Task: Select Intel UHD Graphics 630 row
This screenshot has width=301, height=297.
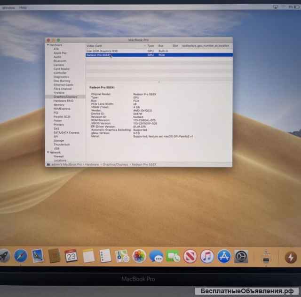Action: (159, 51)
